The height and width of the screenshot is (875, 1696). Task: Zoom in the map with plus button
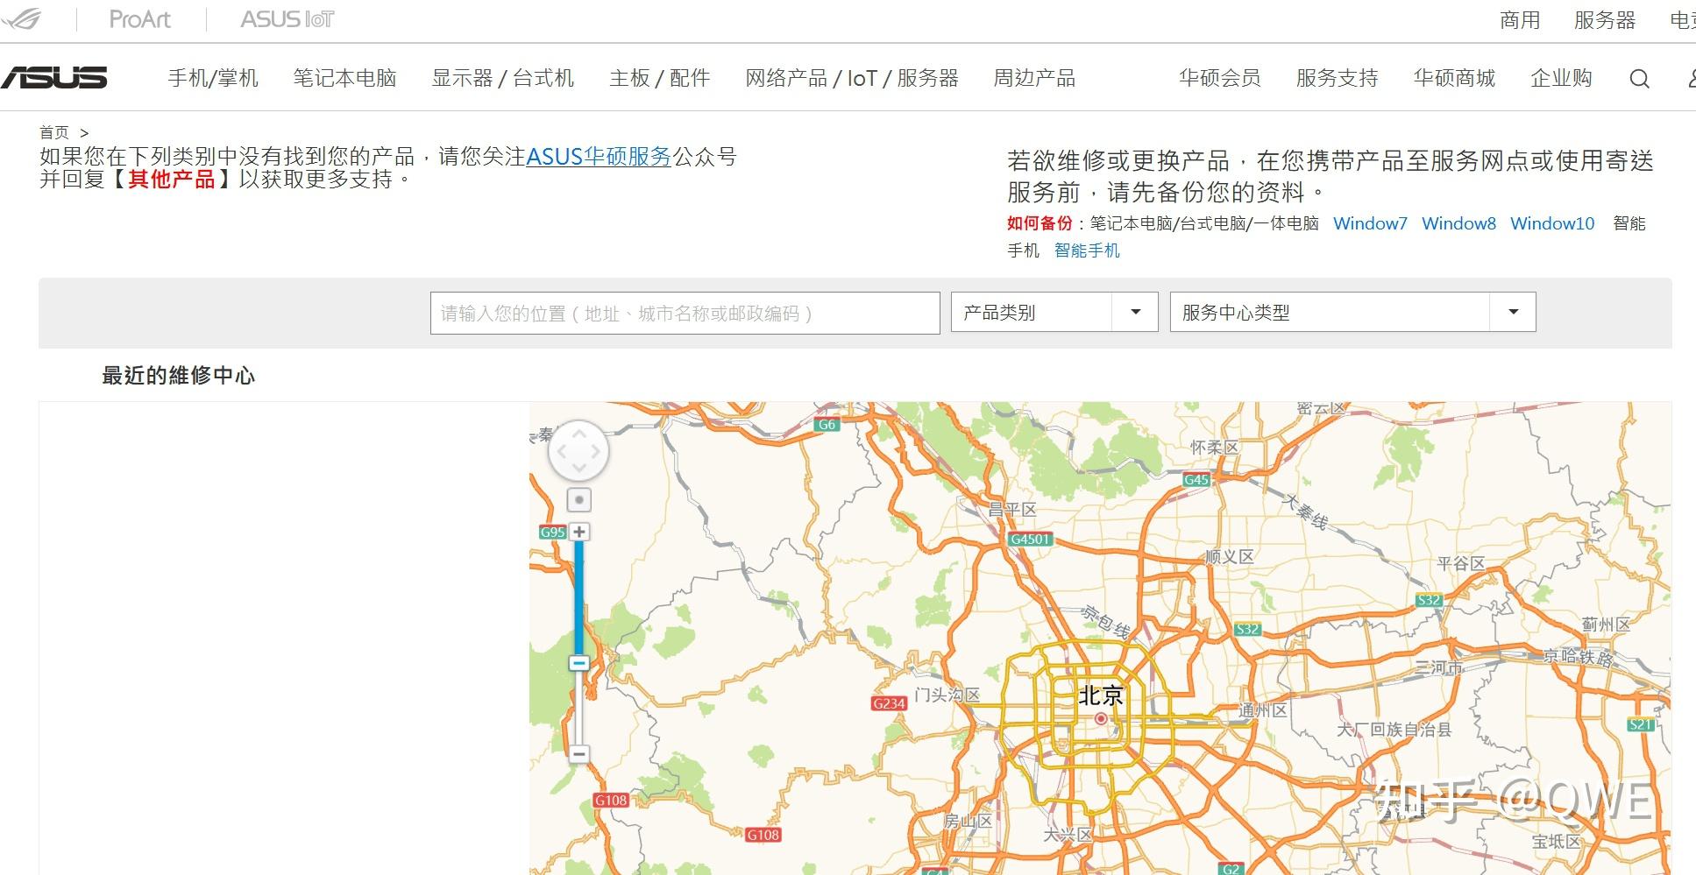click(x=578, y=532)
